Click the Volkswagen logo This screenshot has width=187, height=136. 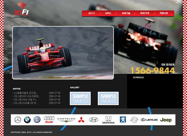[x=37, y=120]
